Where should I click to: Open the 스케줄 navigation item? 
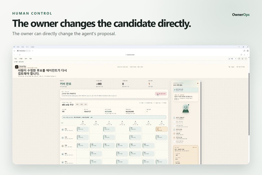[21, 59]
